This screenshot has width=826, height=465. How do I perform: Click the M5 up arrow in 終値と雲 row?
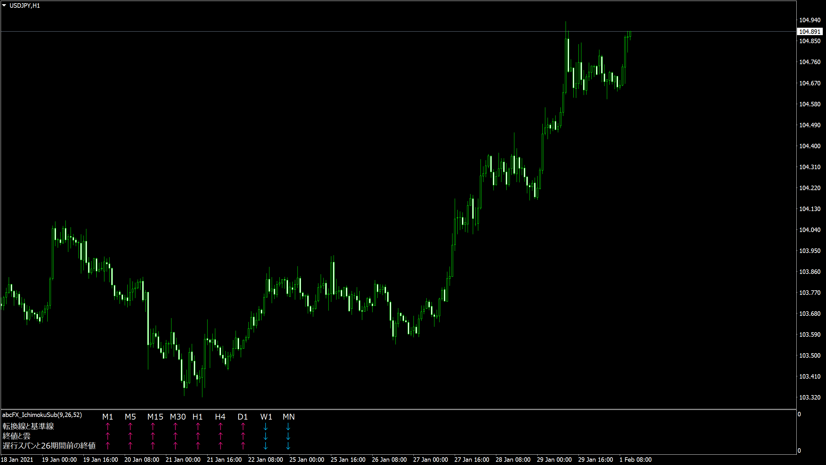(x=131, y=437)
